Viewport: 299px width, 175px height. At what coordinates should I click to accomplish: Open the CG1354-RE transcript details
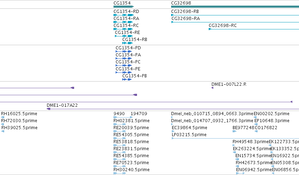point(124,36)
